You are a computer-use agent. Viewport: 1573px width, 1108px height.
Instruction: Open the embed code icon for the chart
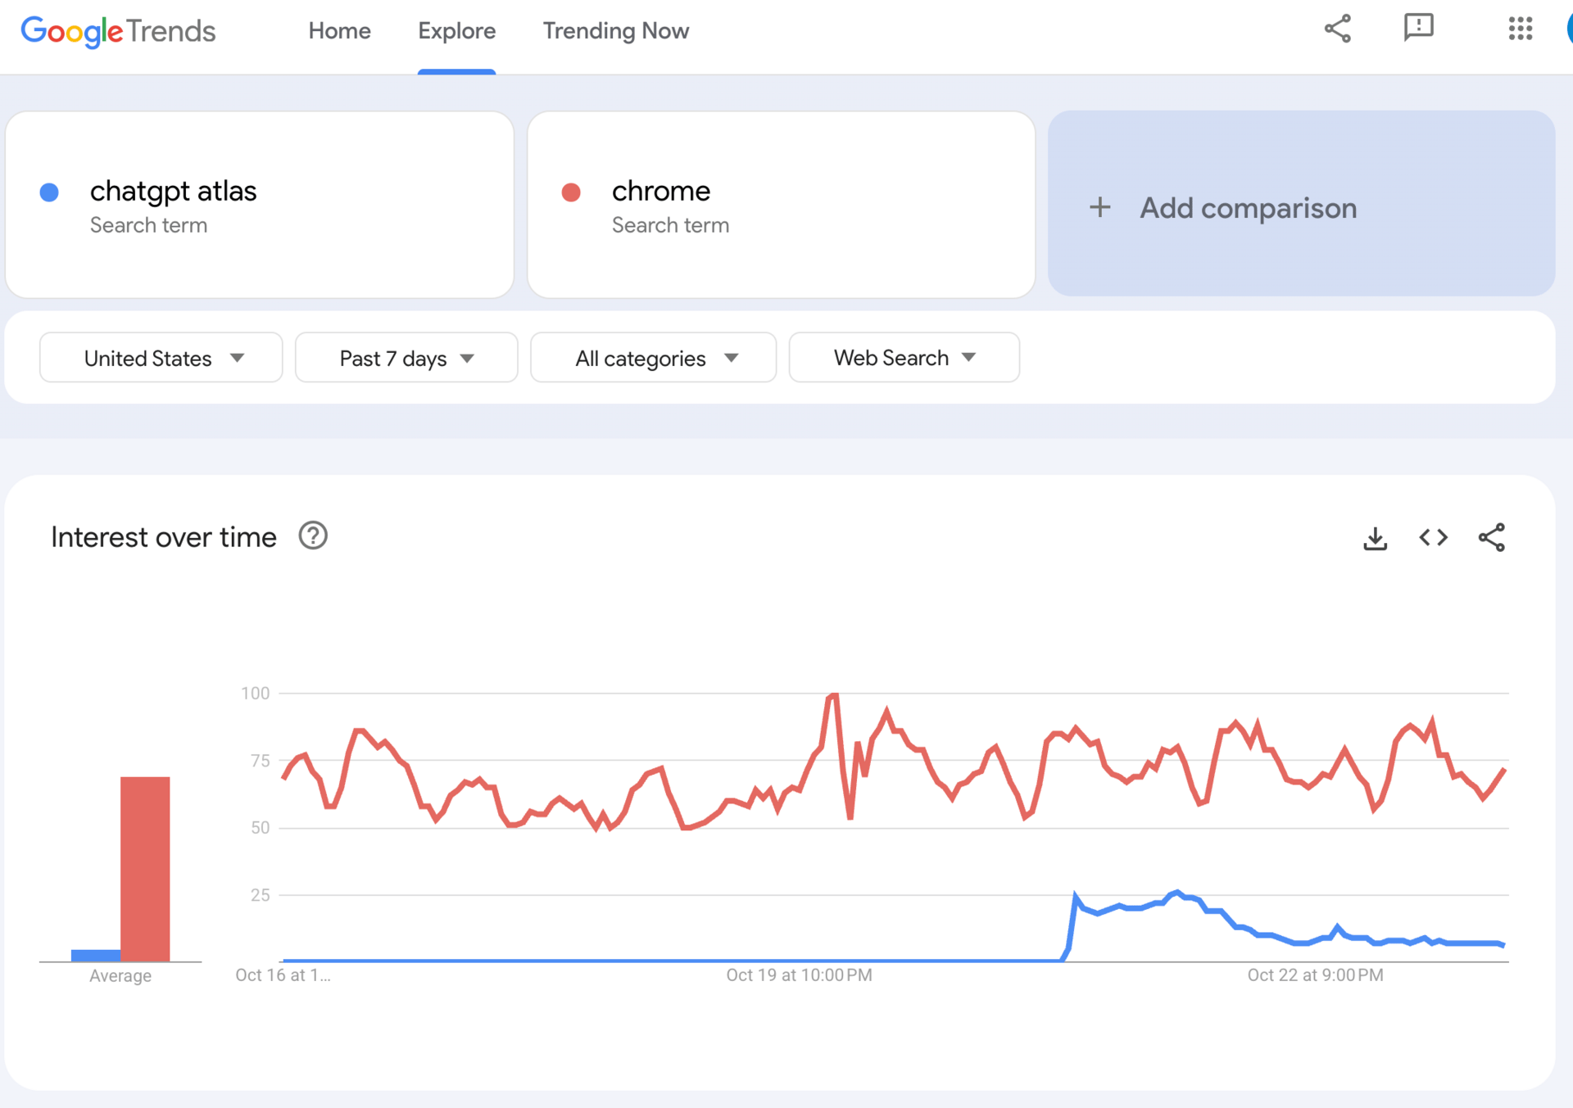click(1433, 538)
